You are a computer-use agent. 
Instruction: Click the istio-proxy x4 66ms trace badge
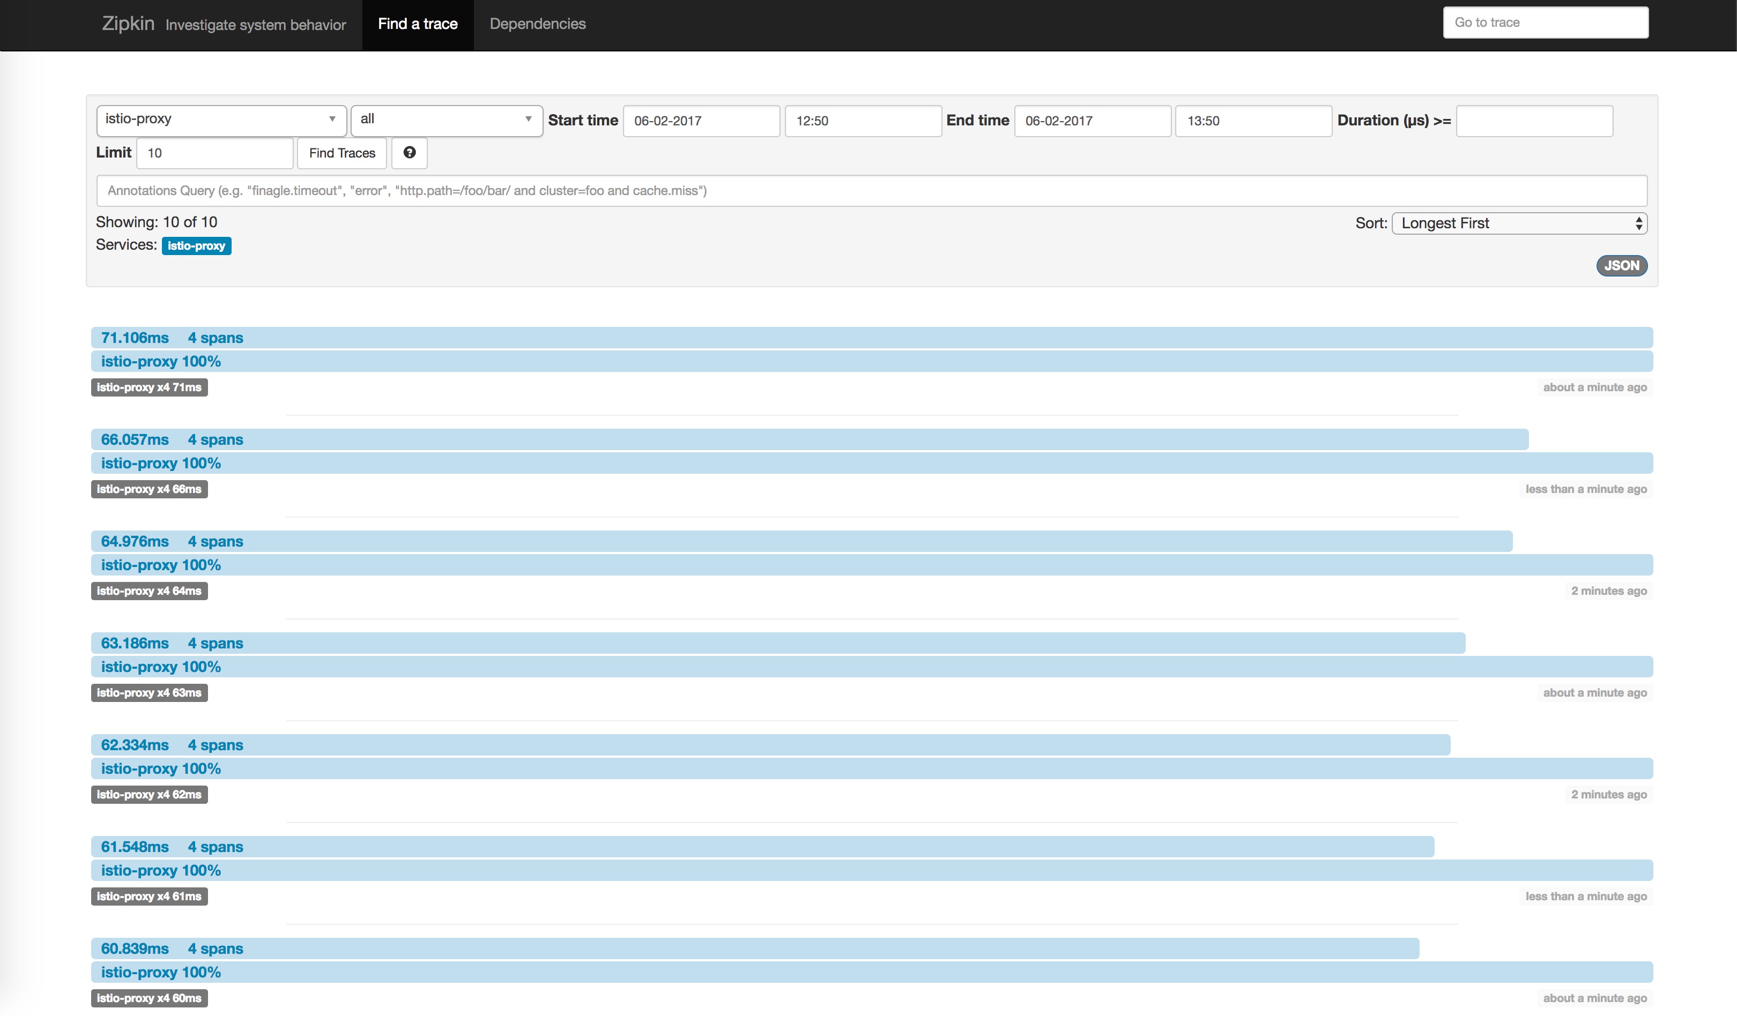149,489
